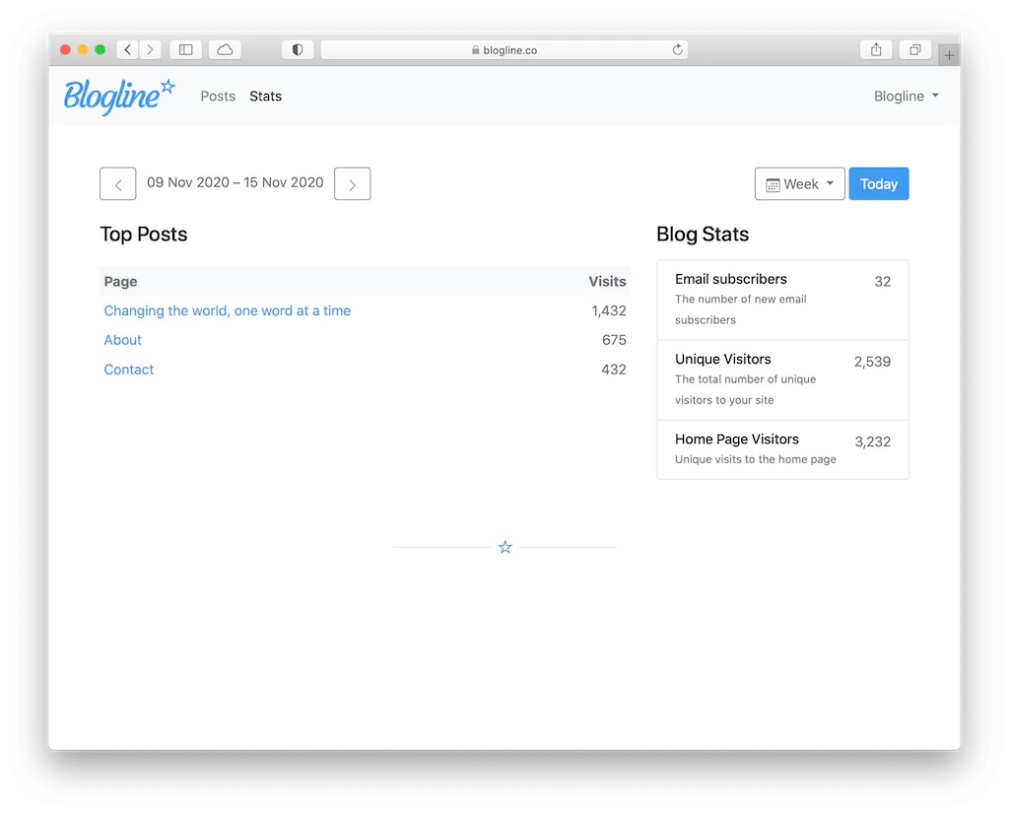Select the Home Page Visitors stat heading
This screenshot has height=814, width=1009.
pyautogui.click(x=737, y=439)
